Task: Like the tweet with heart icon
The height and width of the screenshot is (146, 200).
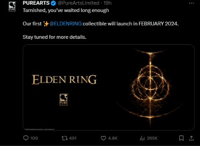Action: tap(103, 138)
